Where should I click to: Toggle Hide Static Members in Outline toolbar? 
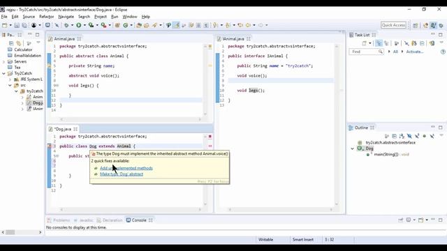click(x=417, y=137)
